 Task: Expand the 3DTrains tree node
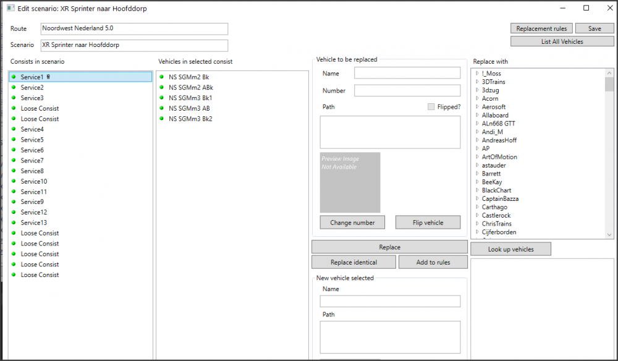click(x=477, y=82)
